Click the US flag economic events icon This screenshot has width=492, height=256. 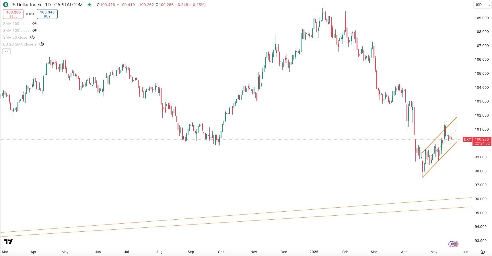pos(456,244)
